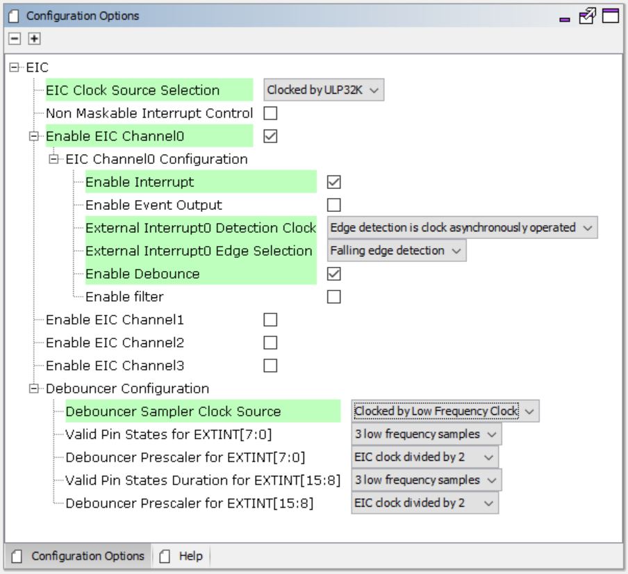Collapse the Debouncer Configuration section
This screenshot has height=574, width=628.
(34, 388)
